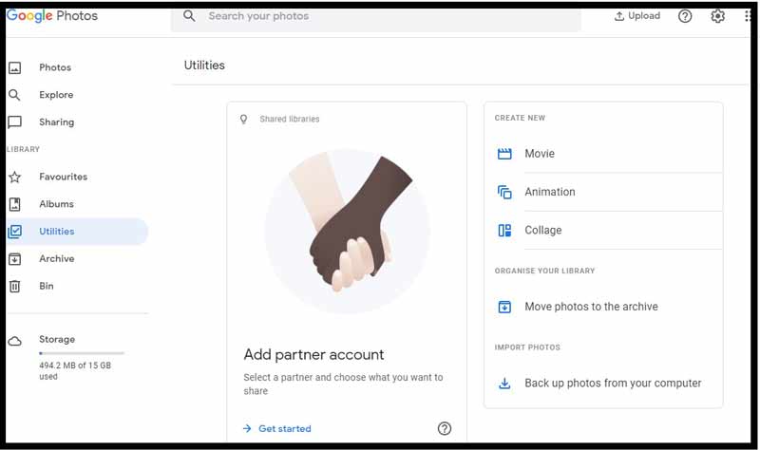Click the help icon in Shared libraries card
760x450 pixels.
pyautogui.click(x=444, y=429)
